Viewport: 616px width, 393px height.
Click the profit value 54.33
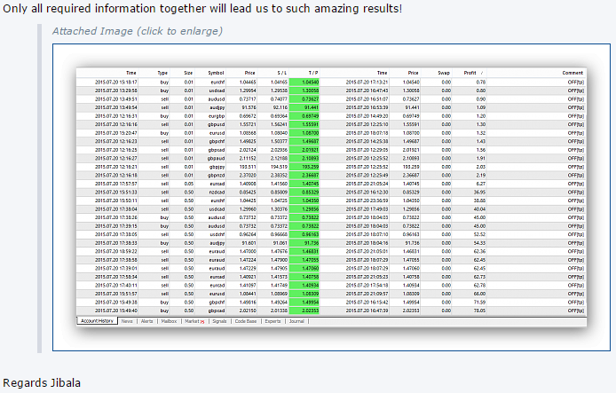[479, 243]
